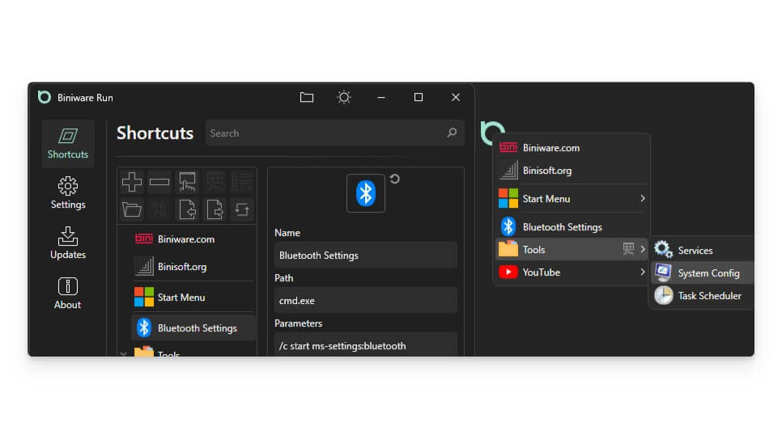Expand Start Menu arrow in popup menu
Image resolution: width=782 pixels, height=439 pixels.
[643, 198]
